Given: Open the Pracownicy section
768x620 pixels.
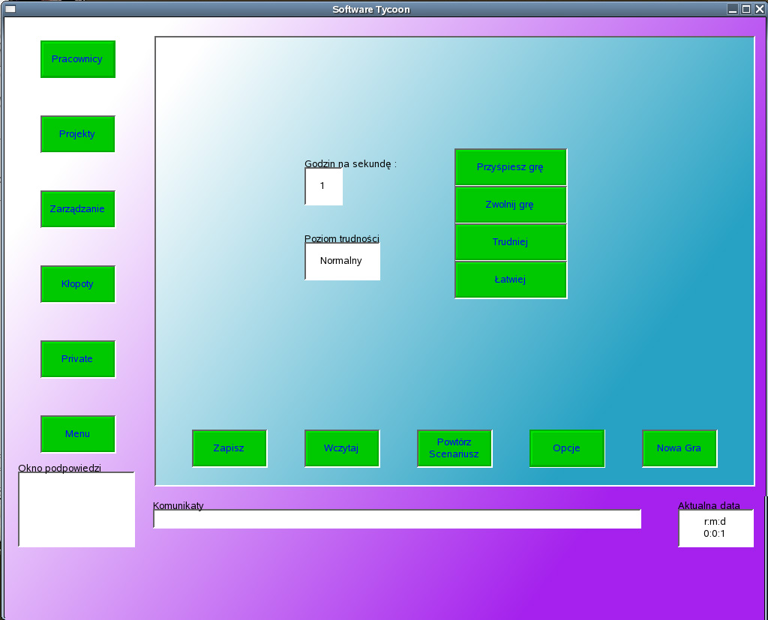Looking at the screenshot, I should 77,59.
